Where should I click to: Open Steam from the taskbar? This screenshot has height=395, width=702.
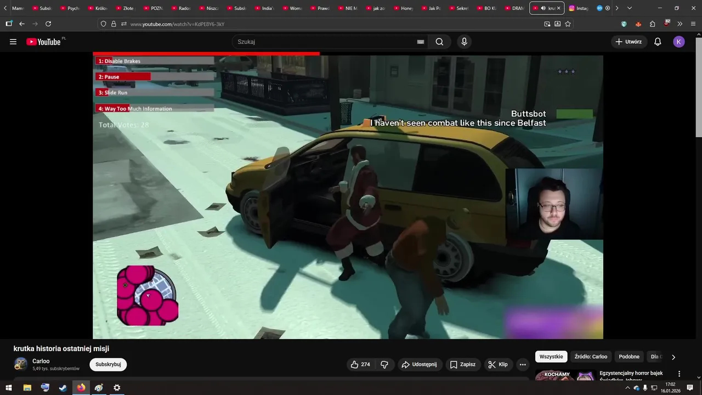click(x=63, y=388)
